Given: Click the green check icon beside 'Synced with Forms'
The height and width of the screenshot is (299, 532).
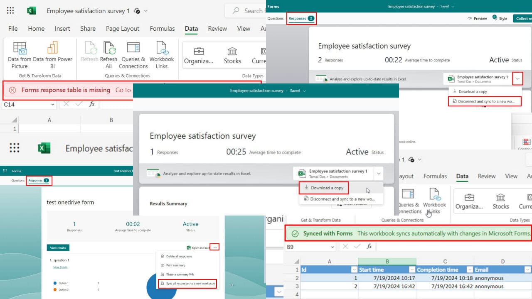Looking at the screenshot, I should (x=295, y=233).
